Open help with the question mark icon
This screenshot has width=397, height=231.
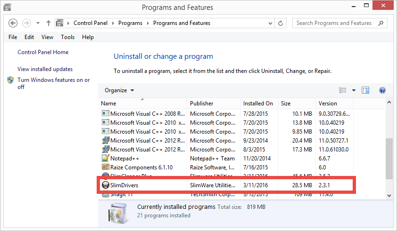(x=382, y=90)
